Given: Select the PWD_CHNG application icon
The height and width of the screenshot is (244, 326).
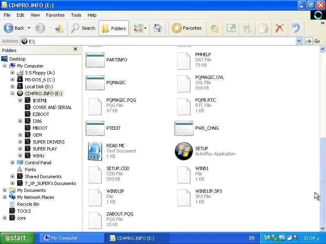Looking at the screenshot, I should point(184,128).
